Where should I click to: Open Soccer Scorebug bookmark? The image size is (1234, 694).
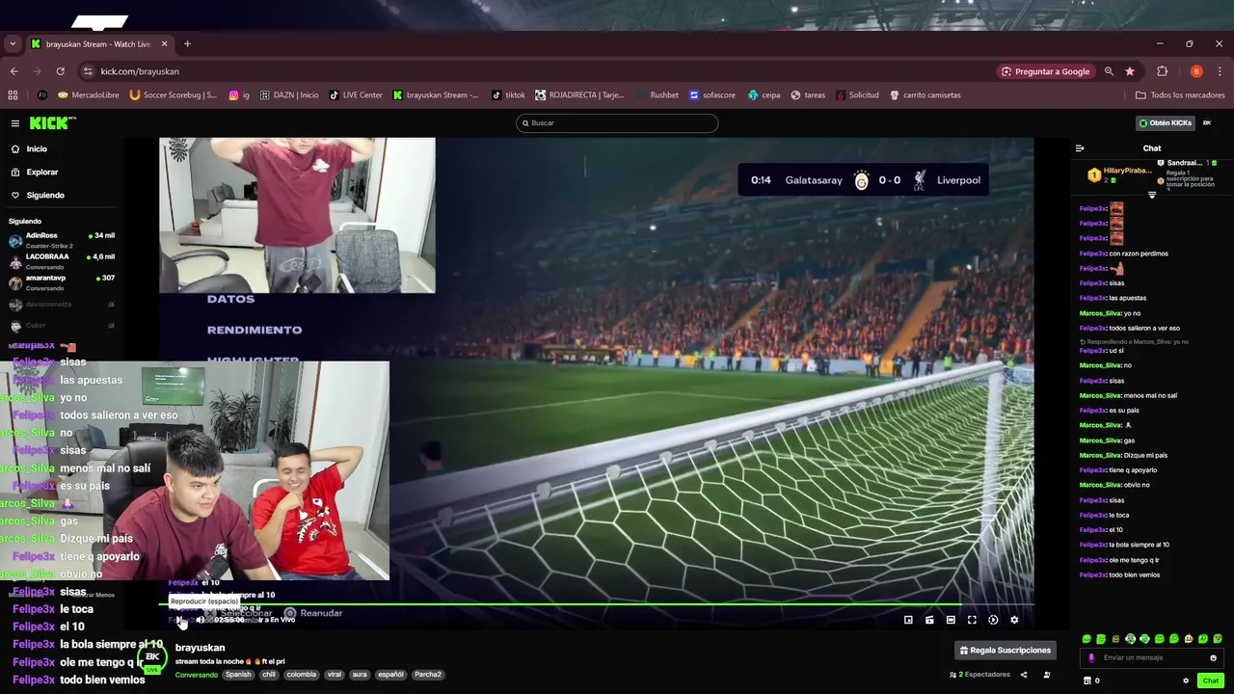173,94
